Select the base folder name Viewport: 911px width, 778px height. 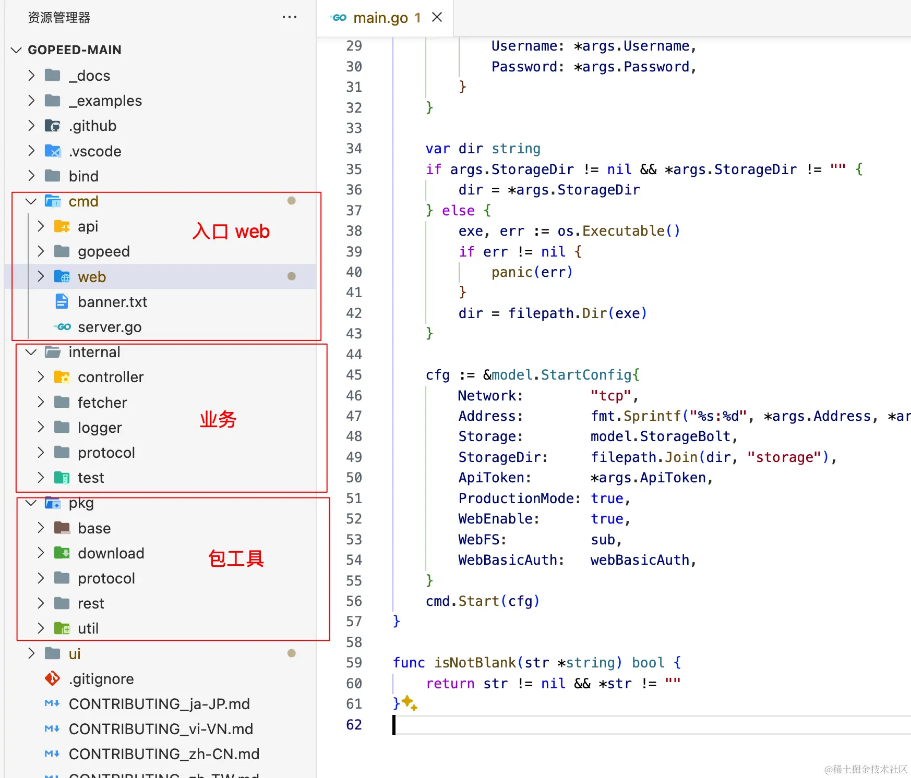(94, 528)
